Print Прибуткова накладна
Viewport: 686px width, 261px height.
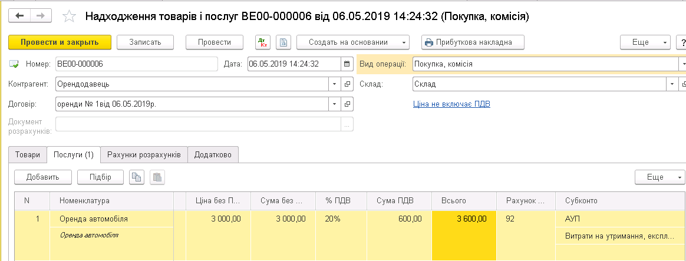(x=473, y=42)
